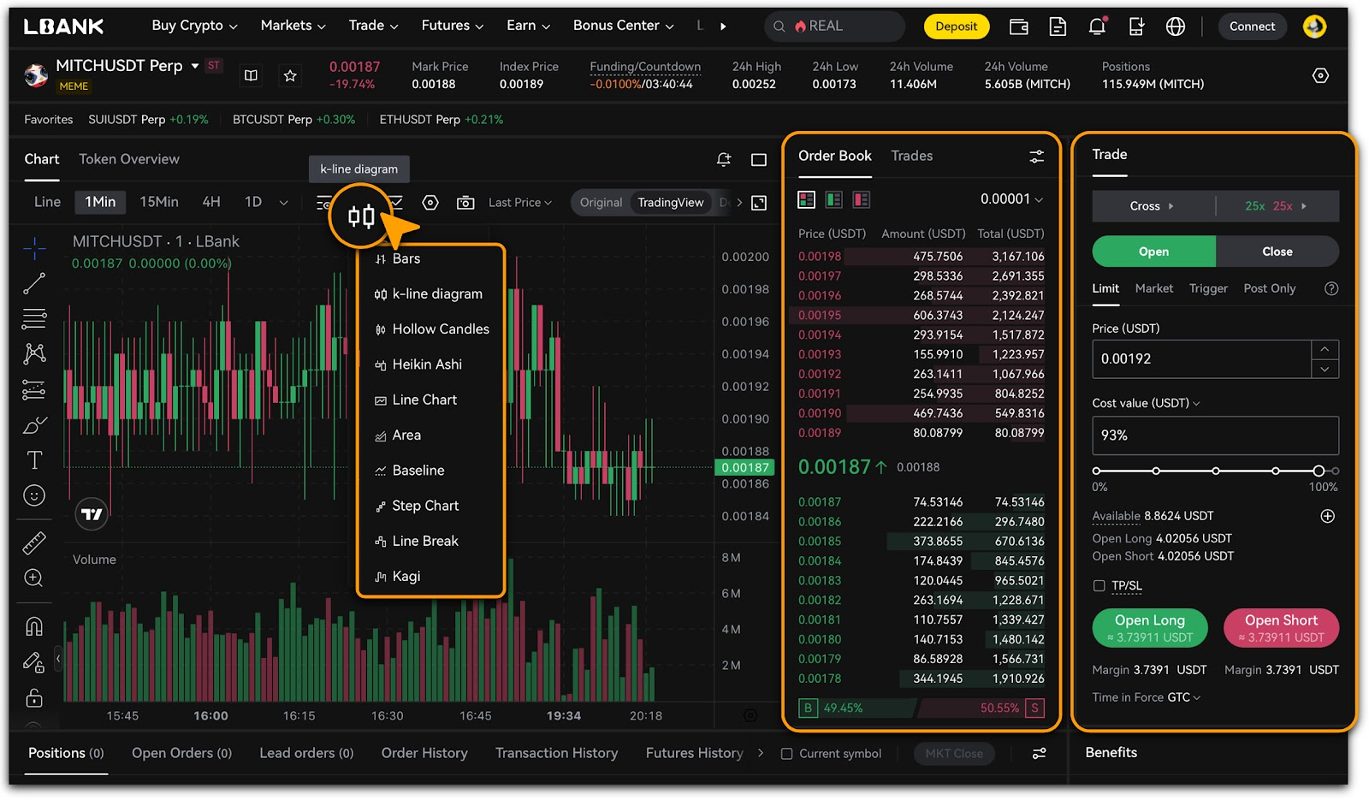The image size is (1369, 800).
Task: Select the Text annotation tool
Action: coord(34,460)
